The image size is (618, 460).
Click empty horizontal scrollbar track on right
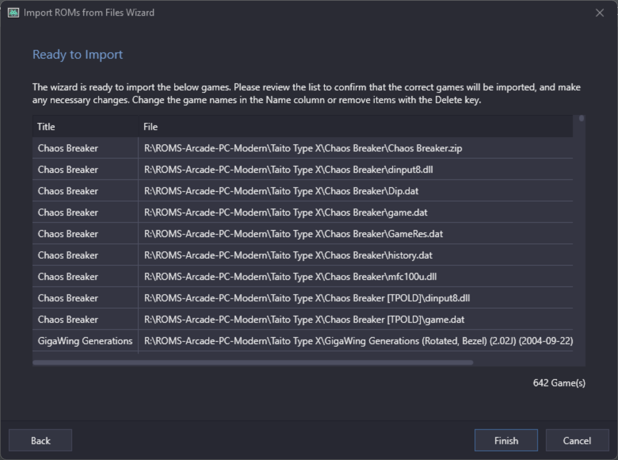click(x=528, y=362)
